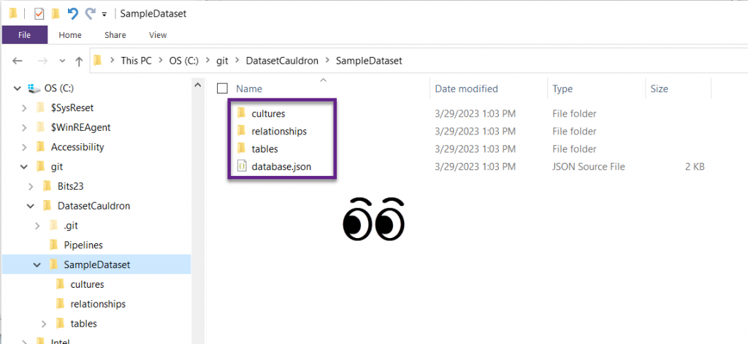748x344 pixels.
Task: Open the Customize Quick Access Toolbar dropdown
Action: pos(104,15)
